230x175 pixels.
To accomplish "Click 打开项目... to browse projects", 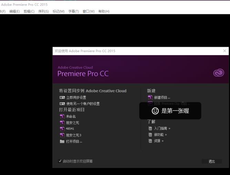I will pos(74,141).
